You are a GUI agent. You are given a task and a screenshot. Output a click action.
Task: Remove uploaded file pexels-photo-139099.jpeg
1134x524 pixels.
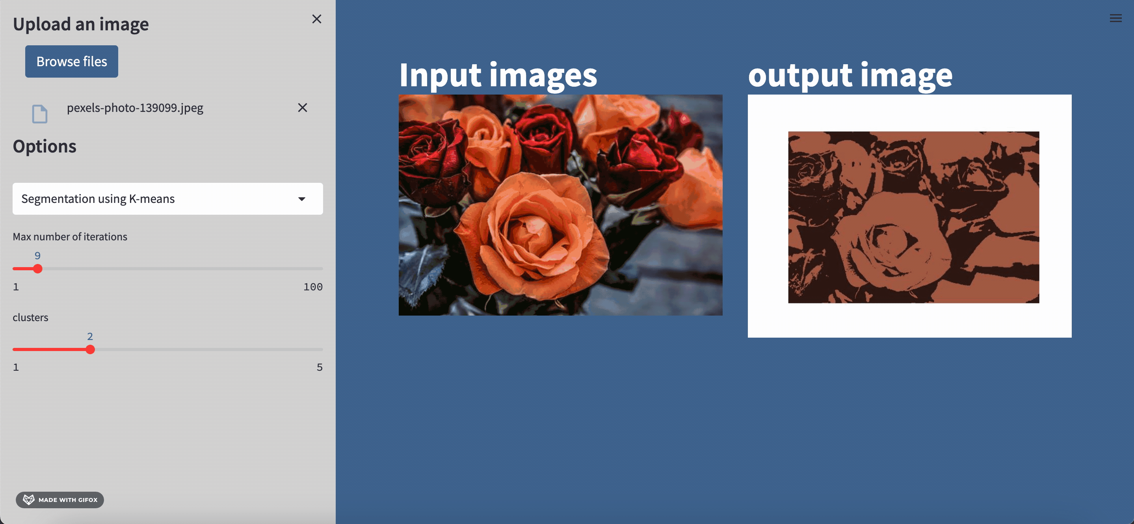click(x=303, y=108)
